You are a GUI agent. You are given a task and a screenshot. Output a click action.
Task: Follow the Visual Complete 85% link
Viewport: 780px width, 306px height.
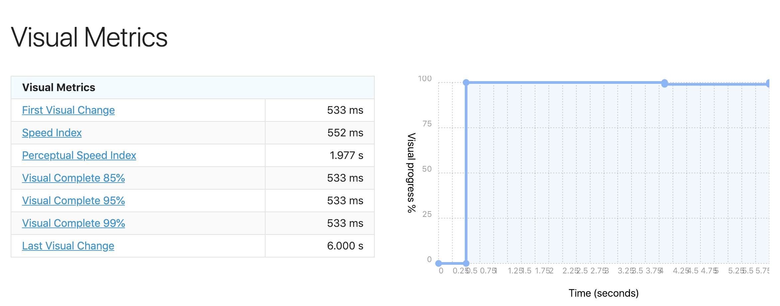click(73, 178)
